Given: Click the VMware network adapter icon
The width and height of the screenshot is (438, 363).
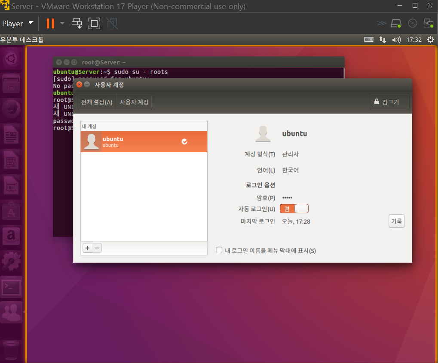Looking at the screenshot, I should [429, 24].
